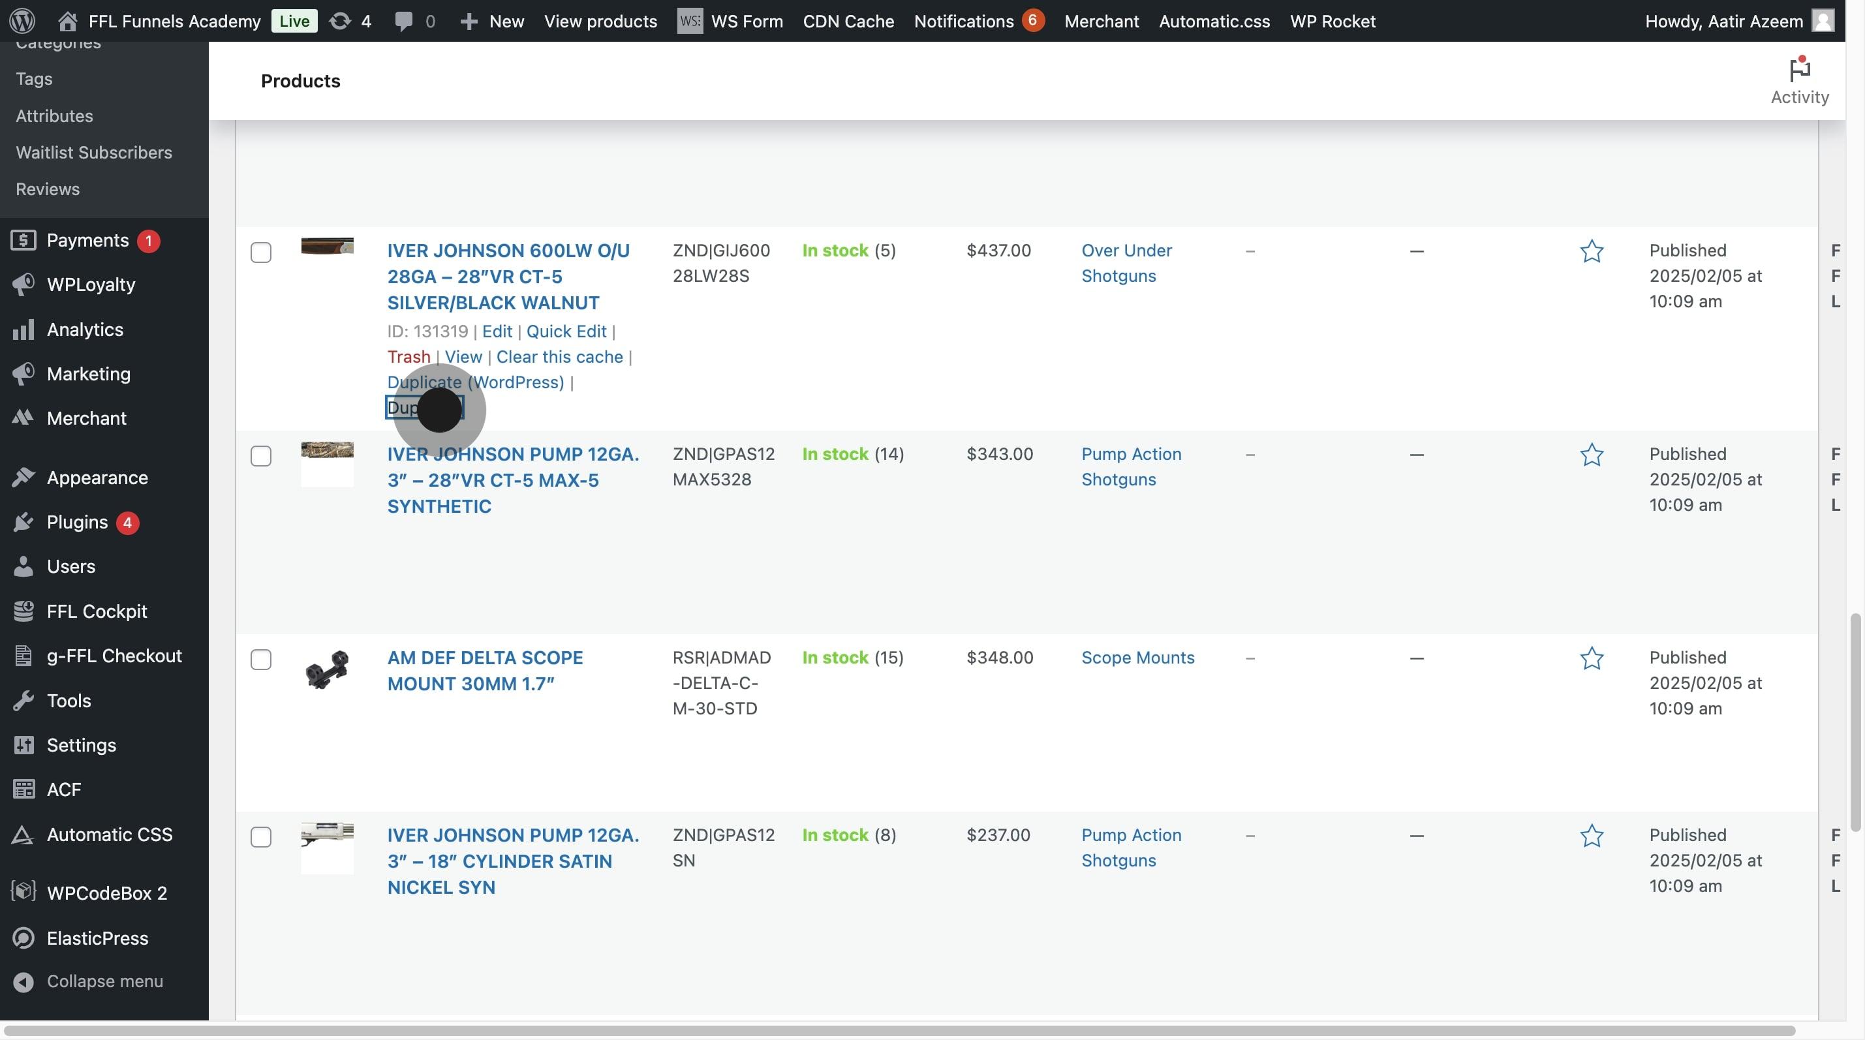Viewport: 1865px width, 1040px height.
Task: Star the Iver Johnson 18" Cylinder product as featured
Action: pyautogui.click(x=1592, y=836)
